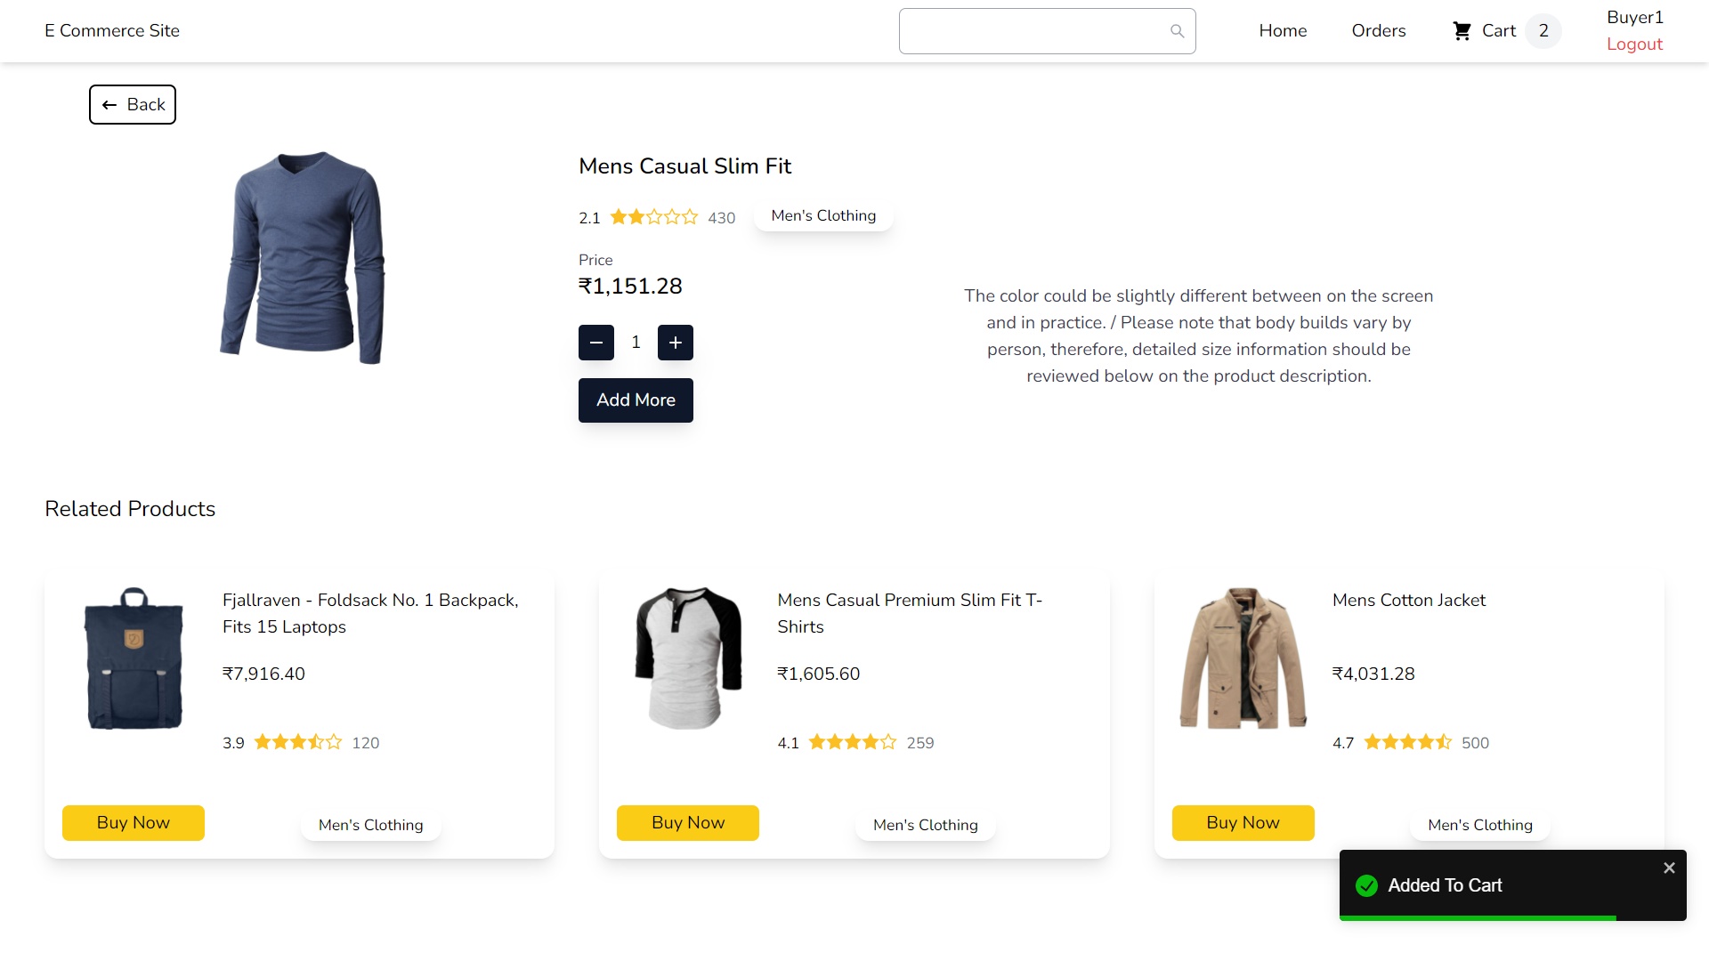This screenshot has height=961, width=1709.
Task: Go back using the Back arrow button
Action: 133,105
